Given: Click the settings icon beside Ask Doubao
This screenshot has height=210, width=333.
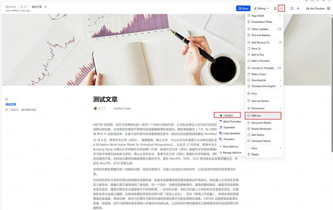Looking at the screenshot, I should (x=329, y=8).
